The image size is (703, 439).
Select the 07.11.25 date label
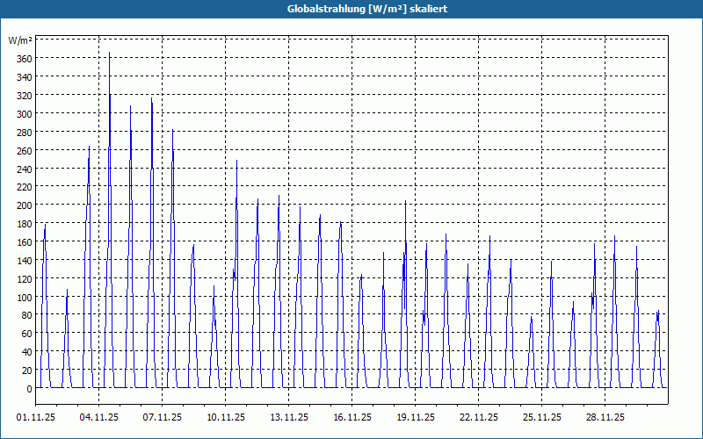(163, 418)
